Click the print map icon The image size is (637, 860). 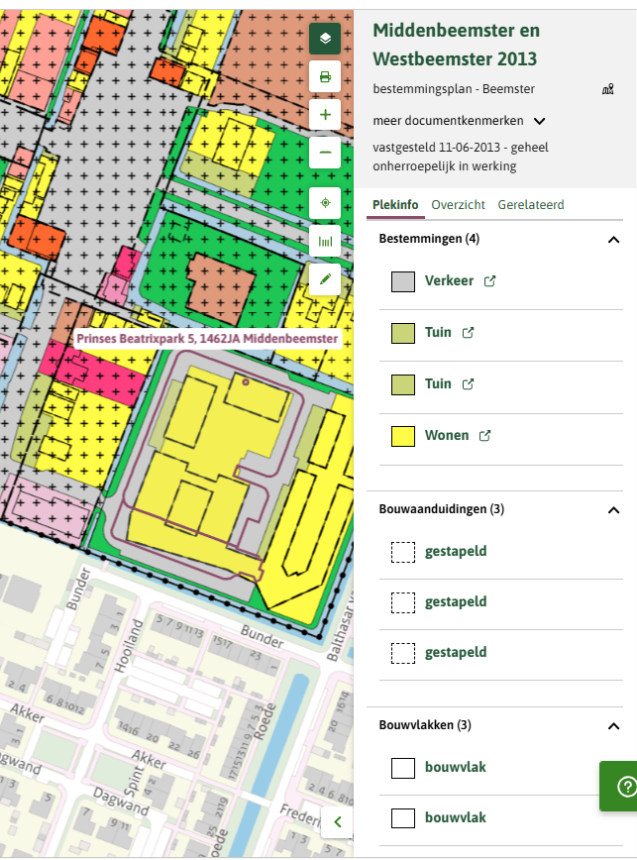[325, 76]
